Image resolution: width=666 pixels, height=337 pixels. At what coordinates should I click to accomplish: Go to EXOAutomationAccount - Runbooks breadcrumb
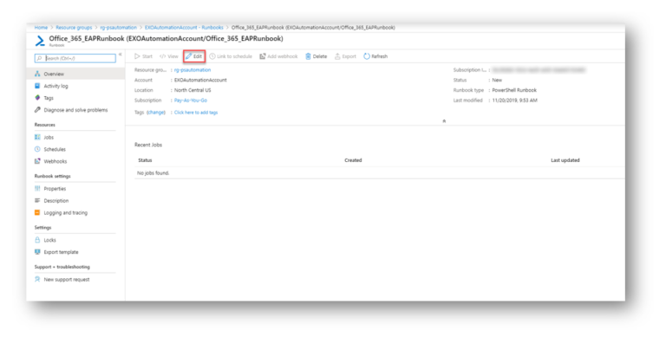[x=184, y=28]
